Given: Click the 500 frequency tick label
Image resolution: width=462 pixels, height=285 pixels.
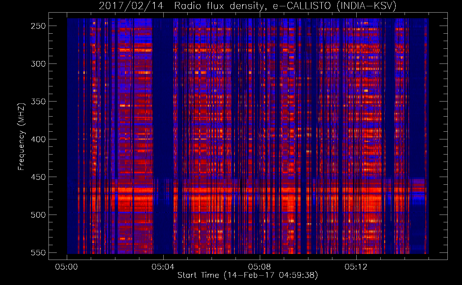Looking at the screenshot, I should [x=38, y=215].
